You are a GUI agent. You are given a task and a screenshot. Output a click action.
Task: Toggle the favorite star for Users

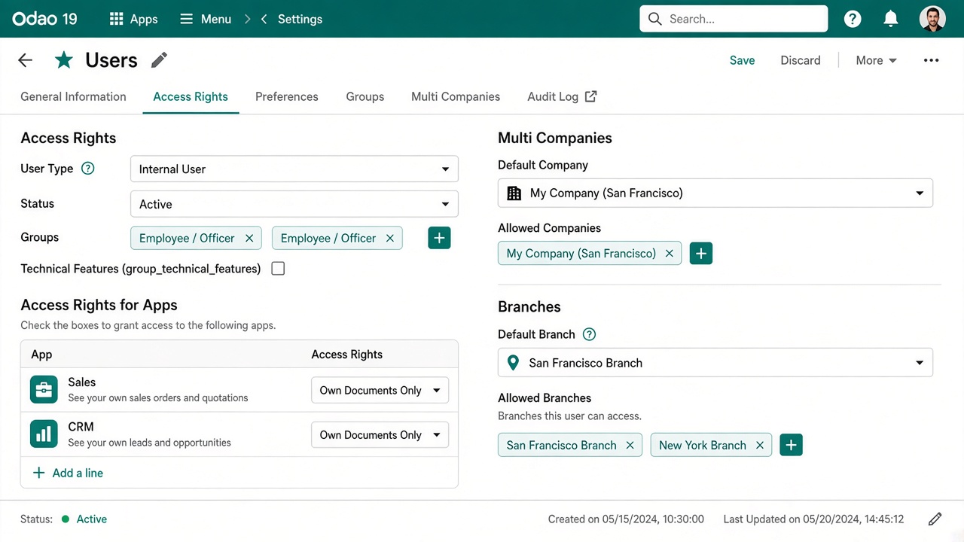(64, 60)
